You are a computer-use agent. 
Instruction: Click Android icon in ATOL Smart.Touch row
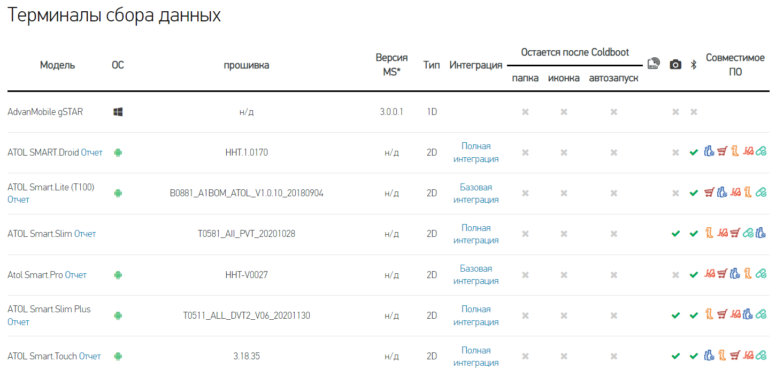118,356
